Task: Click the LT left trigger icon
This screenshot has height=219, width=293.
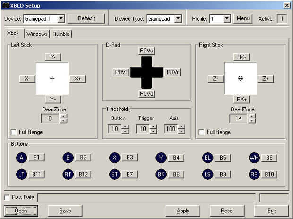Action: point(21,174)
